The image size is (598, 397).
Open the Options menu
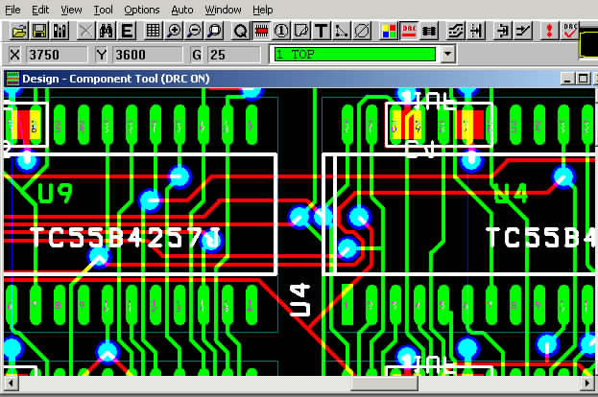(142, 10)
